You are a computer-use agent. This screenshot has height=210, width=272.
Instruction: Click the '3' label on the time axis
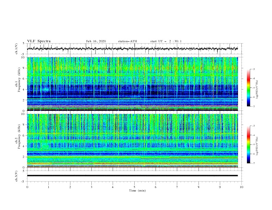coord(91,187)
